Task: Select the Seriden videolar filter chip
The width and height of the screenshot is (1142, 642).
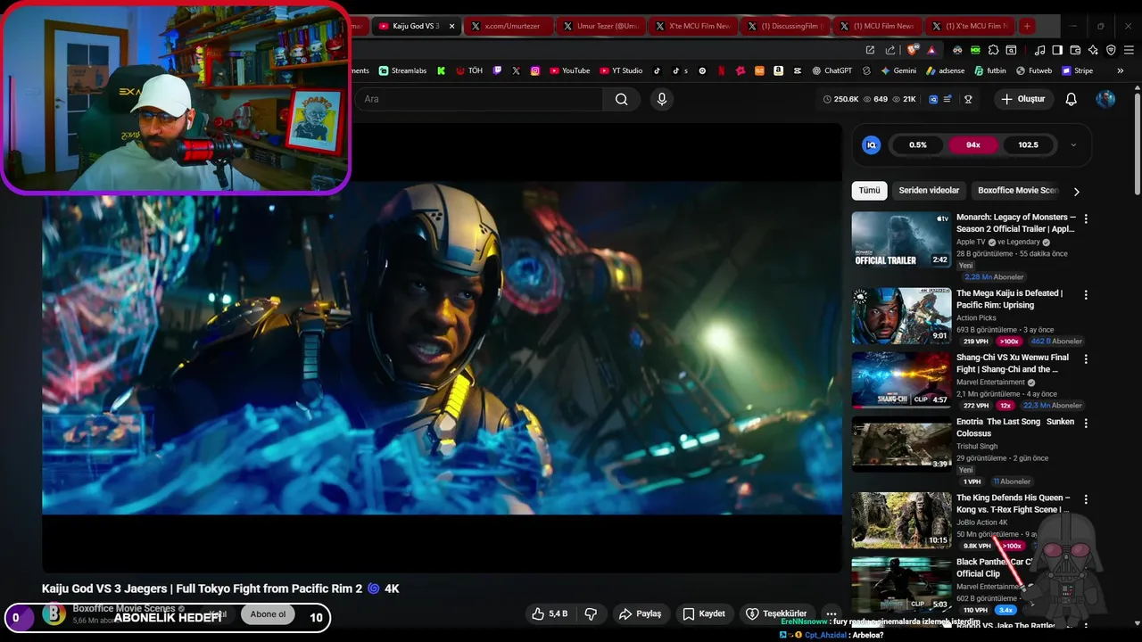Action: point(929,191)
